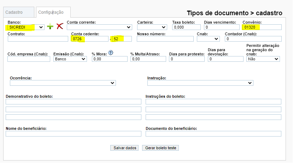Click second Instruções do boleto line
This screenshot has height=163, width=293.
pos(213,109)
